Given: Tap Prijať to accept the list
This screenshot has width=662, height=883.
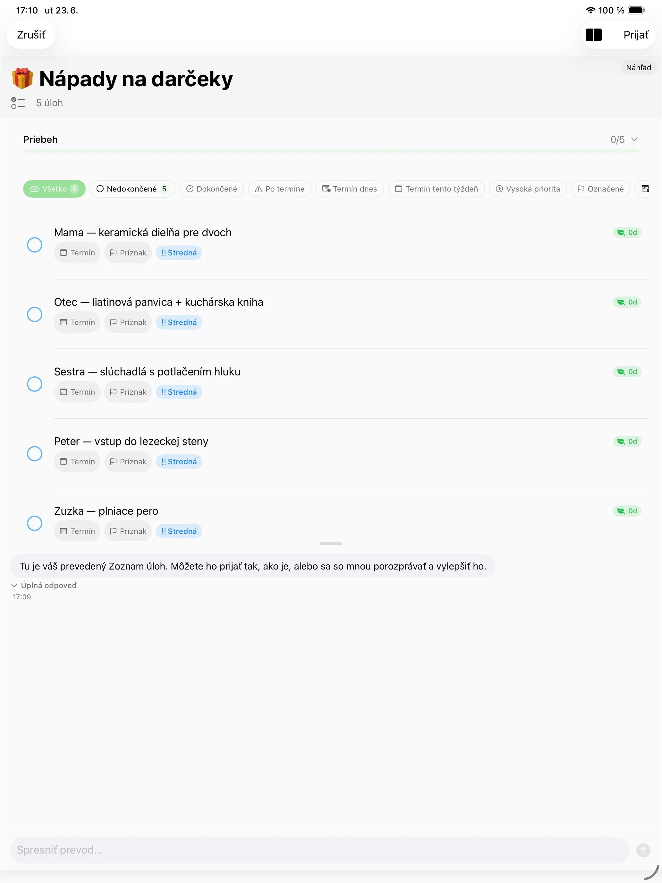Looking at the screenshot, I should (x=636, y=35).
